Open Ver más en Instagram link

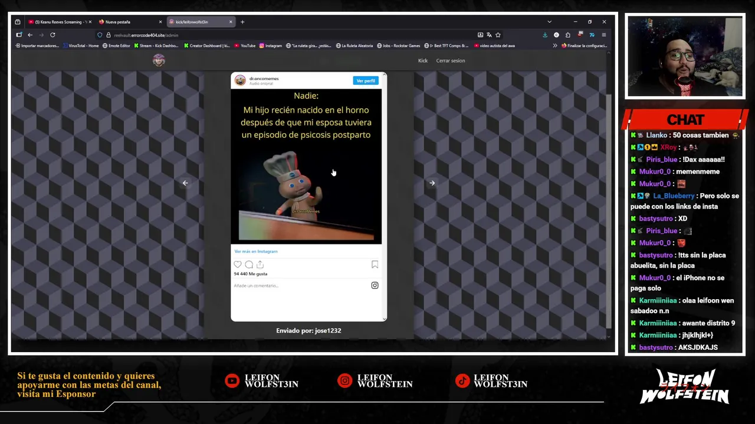pyautogui.click(x=256, y=251)
